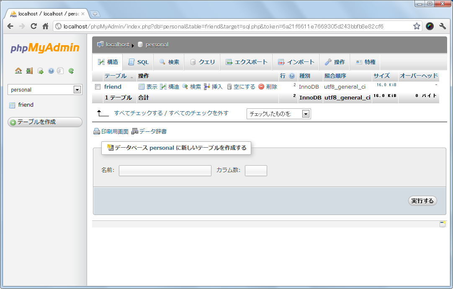Open phpMyAdmin documentation blue help icon

(51, 71)
